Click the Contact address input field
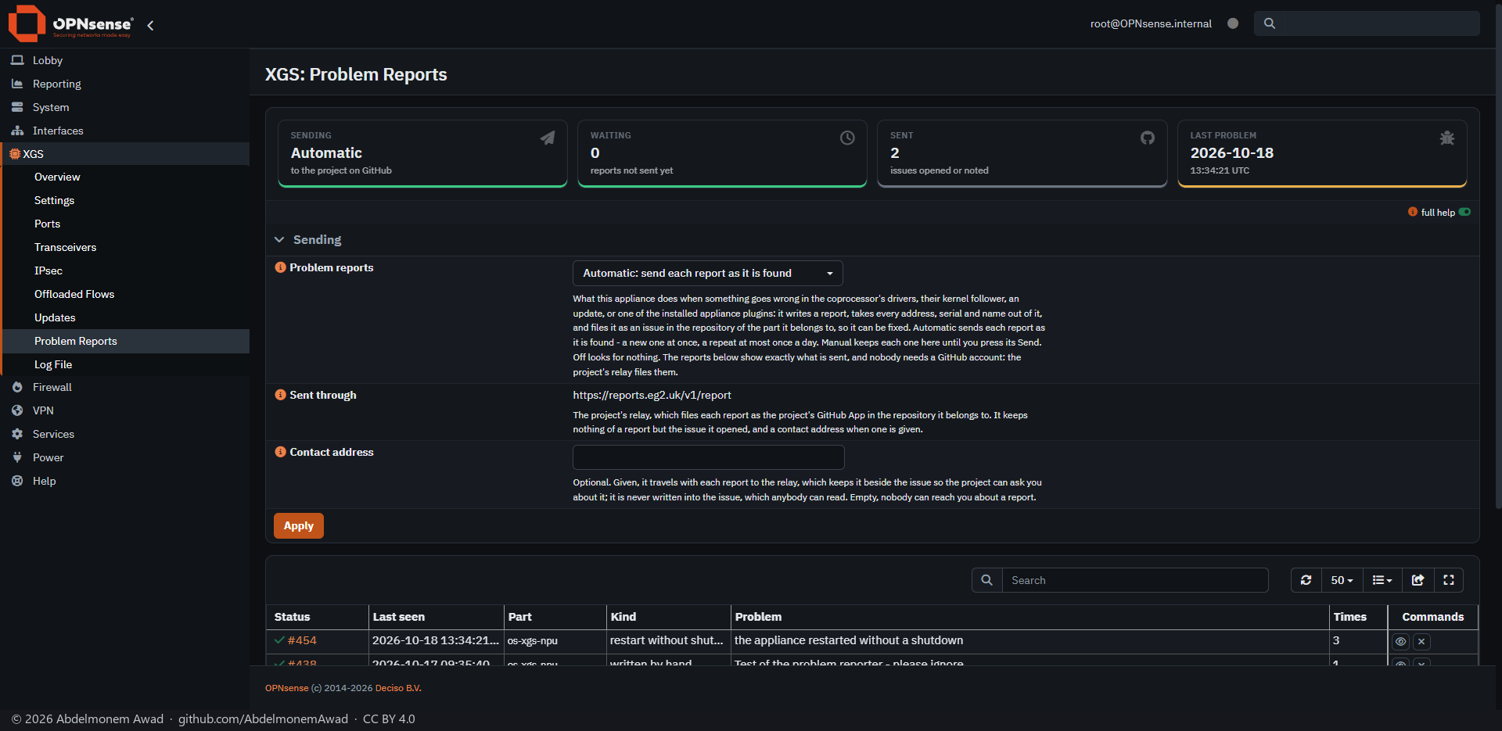 708,457
